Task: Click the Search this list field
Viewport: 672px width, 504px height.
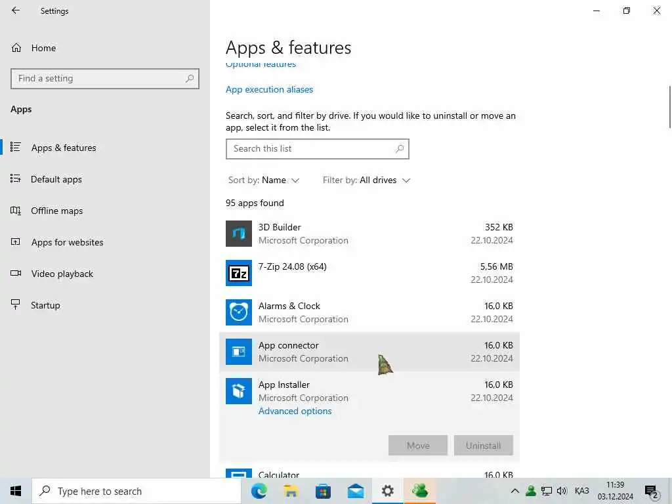Action: tap(317, 149)
